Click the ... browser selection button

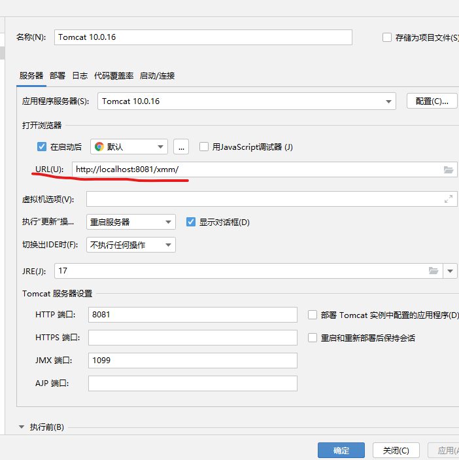pyautogui.click(x=181, y=147)
